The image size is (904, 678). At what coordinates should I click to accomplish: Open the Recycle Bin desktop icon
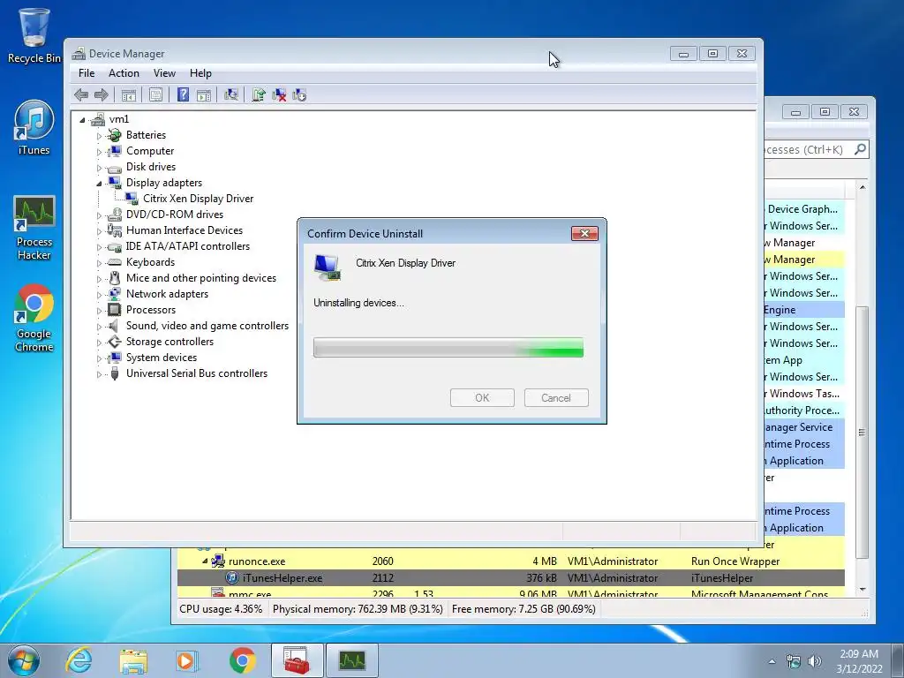point(34,35)
